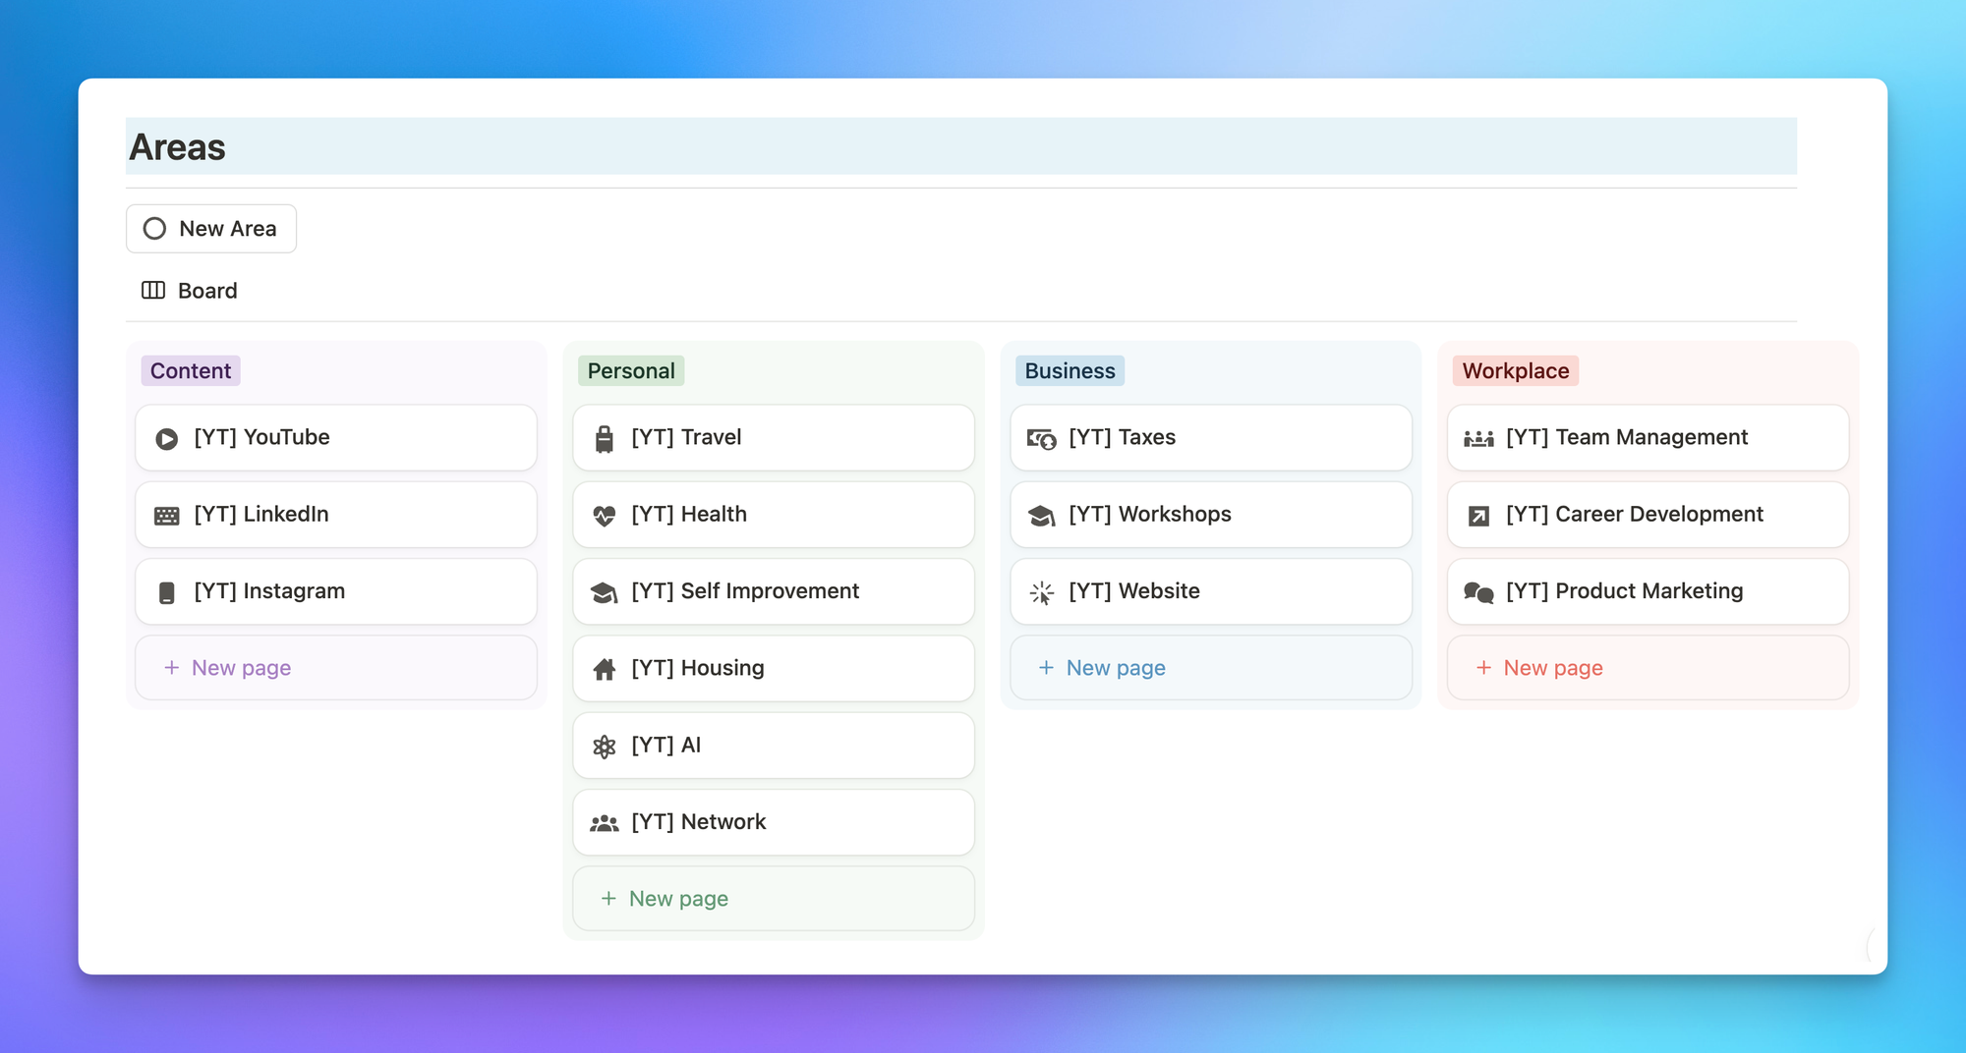Image resolution: width=1966 pixels, height=1053 pixels.
Task: Open the [YT] Housing card
Action: (774, 668)
